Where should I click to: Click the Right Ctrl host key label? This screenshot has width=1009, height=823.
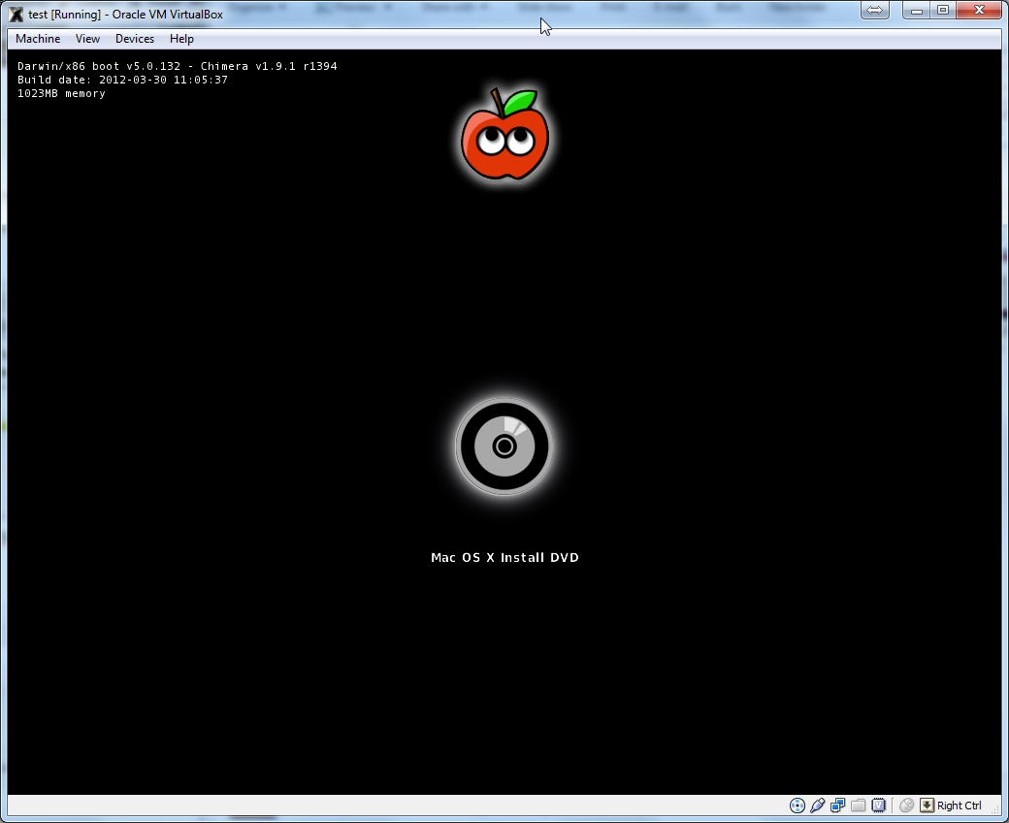(x=960, y=806)
